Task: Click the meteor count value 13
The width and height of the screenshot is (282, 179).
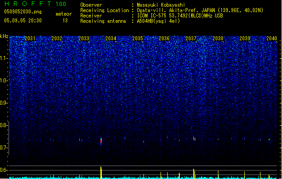Action: (65, 21)
